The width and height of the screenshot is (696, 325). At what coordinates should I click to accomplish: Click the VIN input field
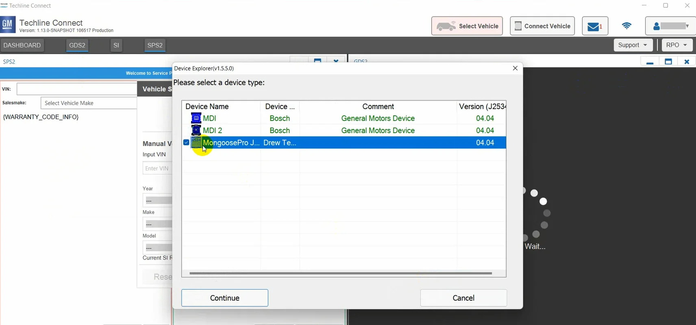[76, 89]
